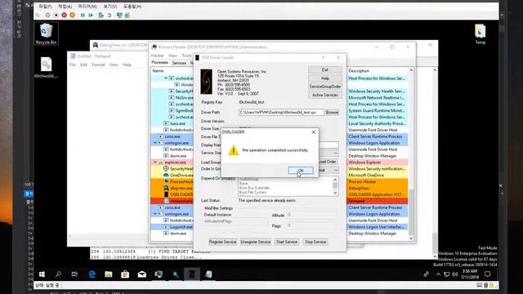This screenshot has height=294, width=523.
Task: Pause the virtual machine from the toolbar
Action: 83,16
